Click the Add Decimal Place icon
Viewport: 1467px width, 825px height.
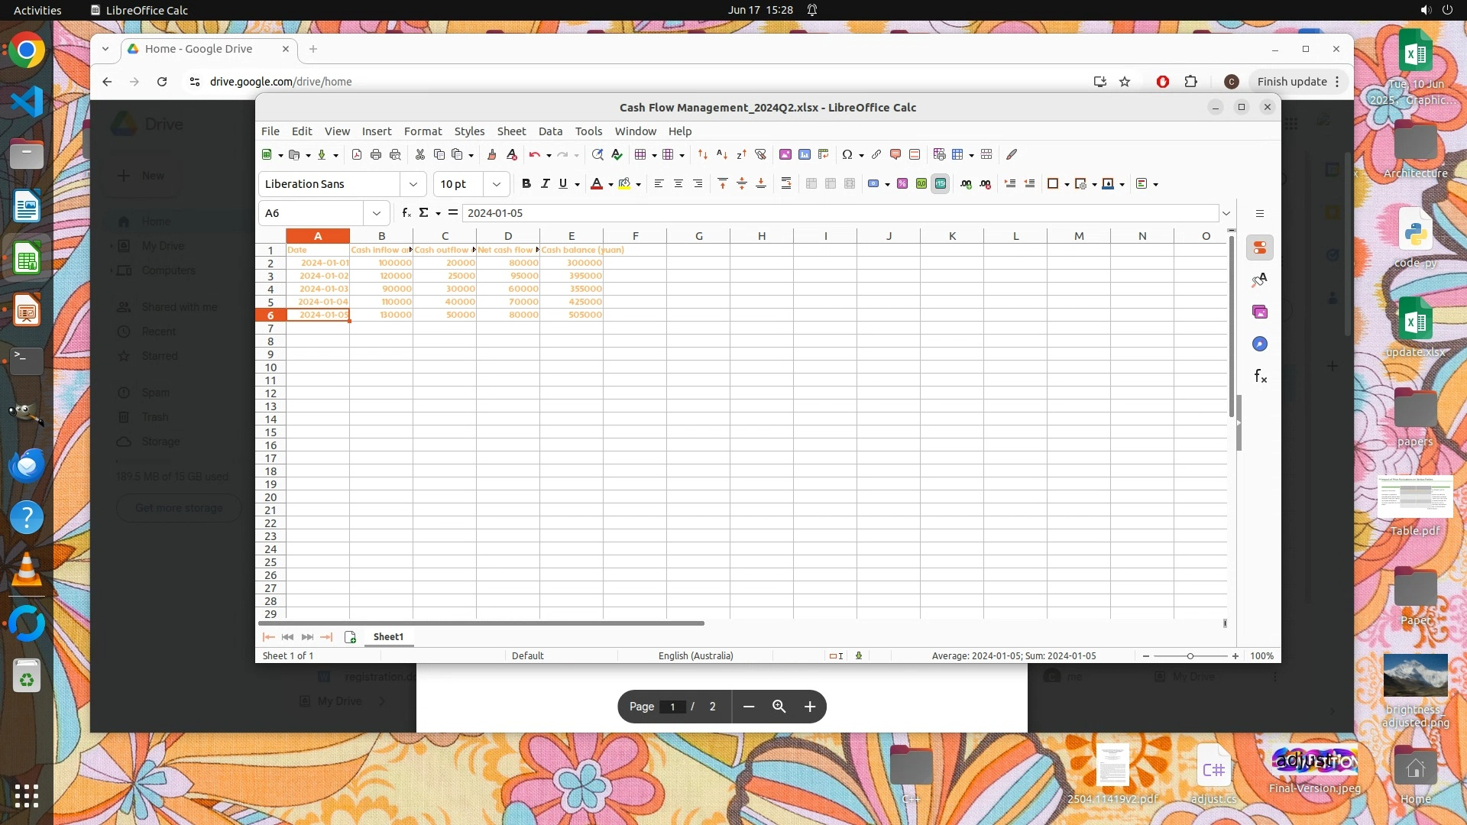[966, 184]
